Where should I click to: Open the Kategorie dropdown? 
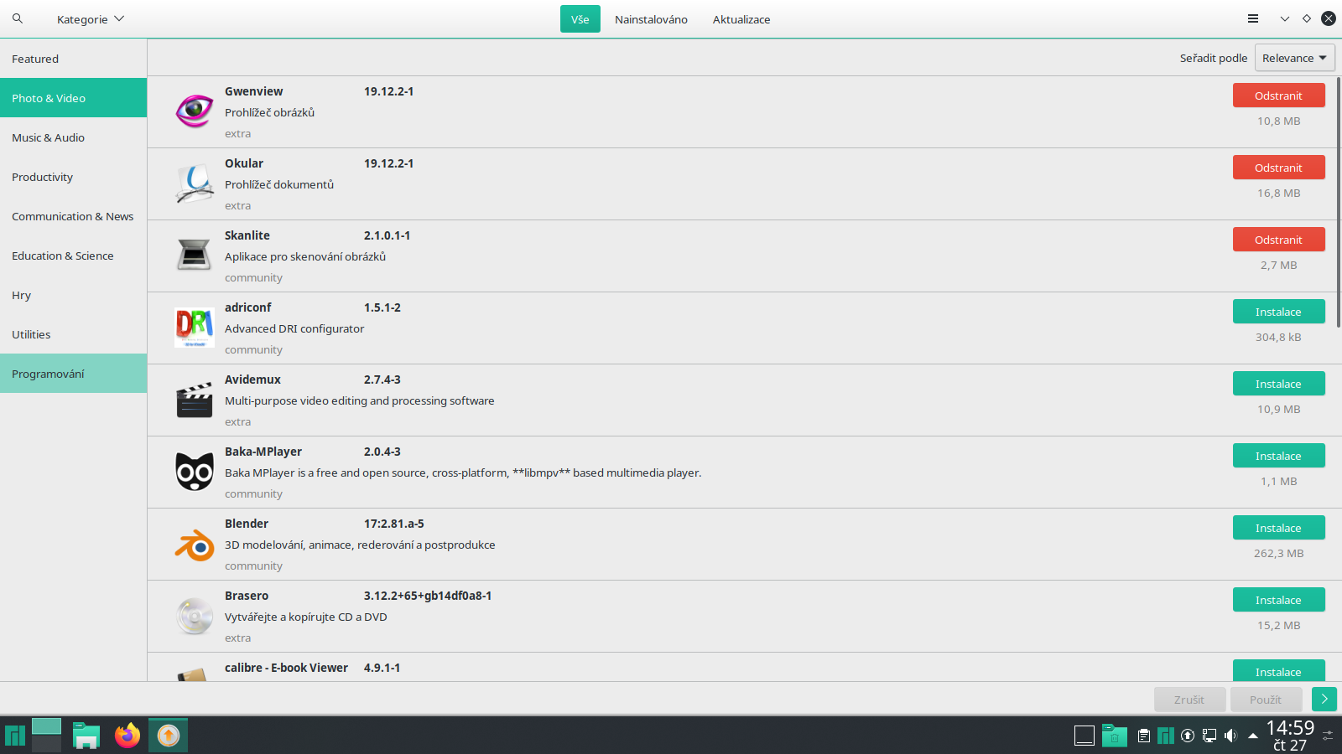coord(90,18)
